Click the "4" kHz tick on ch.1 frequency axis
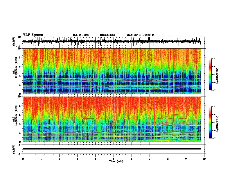Viewport: 230px width, 178px height. [20, 76]
